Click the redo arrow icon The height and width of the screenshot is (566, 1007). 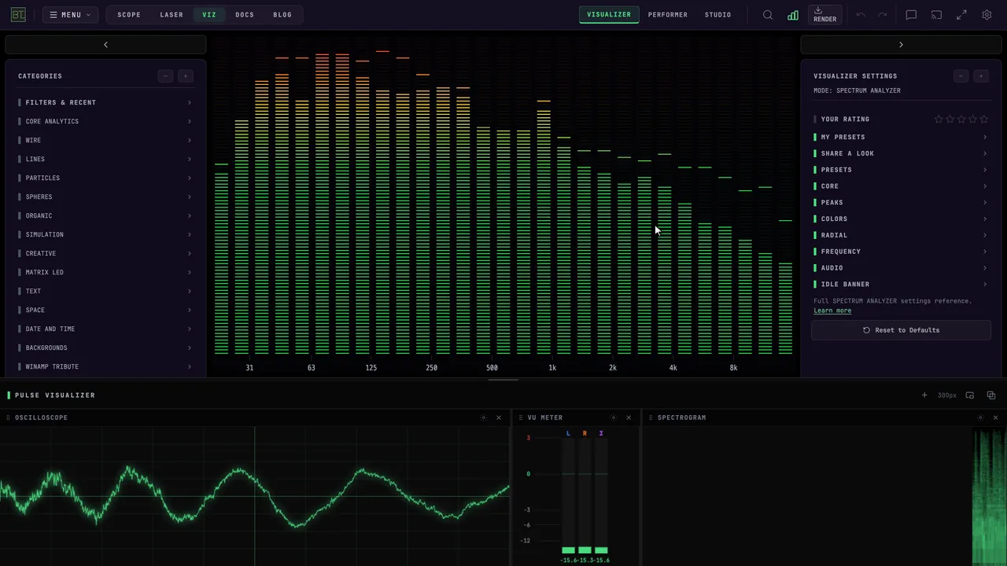point(883,15)
